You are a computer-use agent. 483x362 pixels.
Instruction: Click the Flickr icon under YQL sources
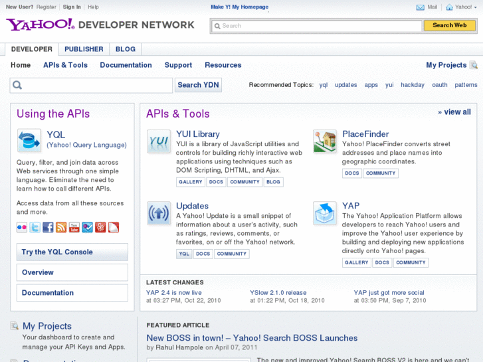(x=22, y=227)
